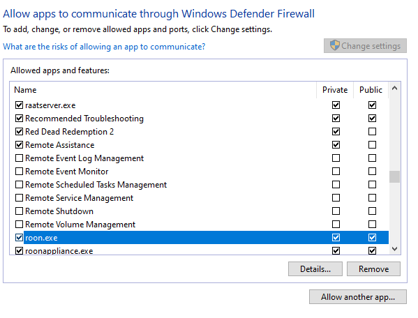The height and width of the screenshot is (318, 418).
Task: Remove the selected roon.exe entry
Action: pyautogui.click(x=373, y=268)
